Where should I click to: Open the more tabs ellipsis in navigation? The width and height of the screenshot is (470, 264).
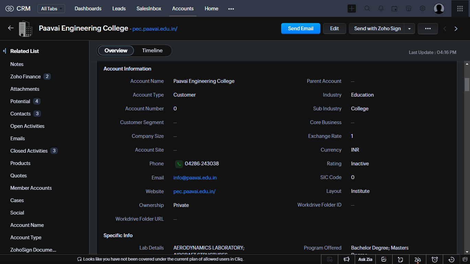231,9
